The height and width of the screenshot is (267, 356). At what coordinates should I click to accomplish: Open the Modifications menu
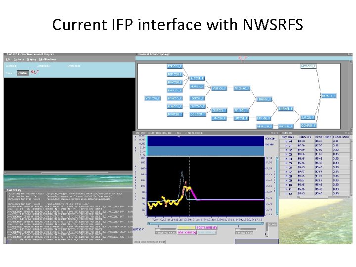tap(47, 59)
